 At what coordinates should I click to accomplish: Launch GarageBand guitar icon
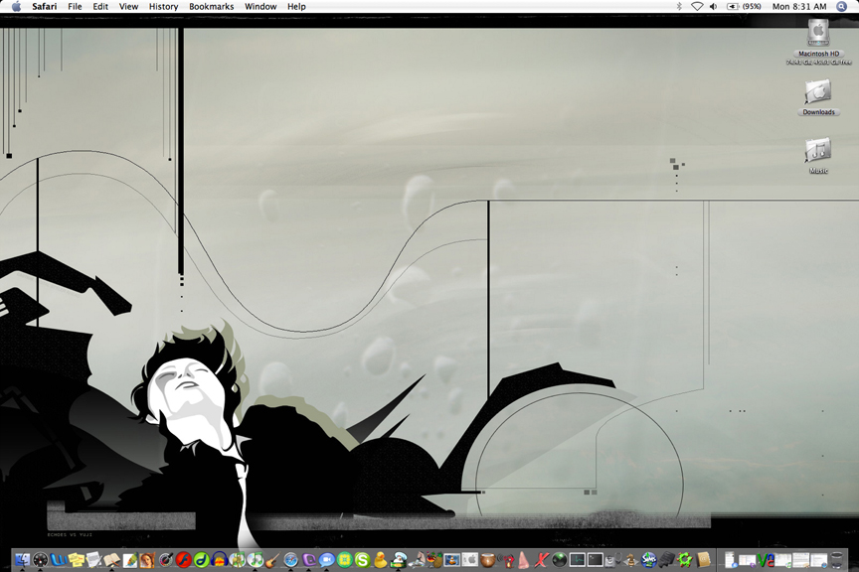point(272,560)
